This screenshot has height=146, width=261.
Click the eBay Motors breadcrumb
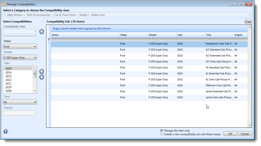click(15, 15)
